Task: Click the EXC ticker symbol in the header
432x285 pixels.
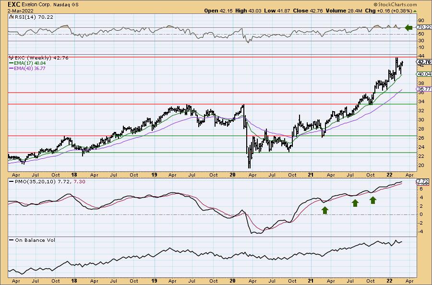Action: click(14, 4)
